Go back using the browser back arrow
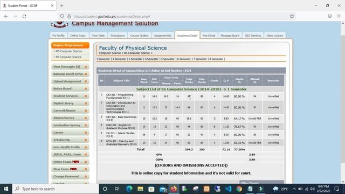The height and width of the screenshot is (194, 345). pyautogui.click(x=6, y=16)
